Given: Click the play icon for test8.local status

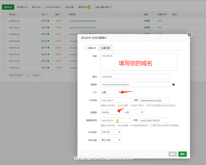Looking at the screenshot, I should coord(49,21).
